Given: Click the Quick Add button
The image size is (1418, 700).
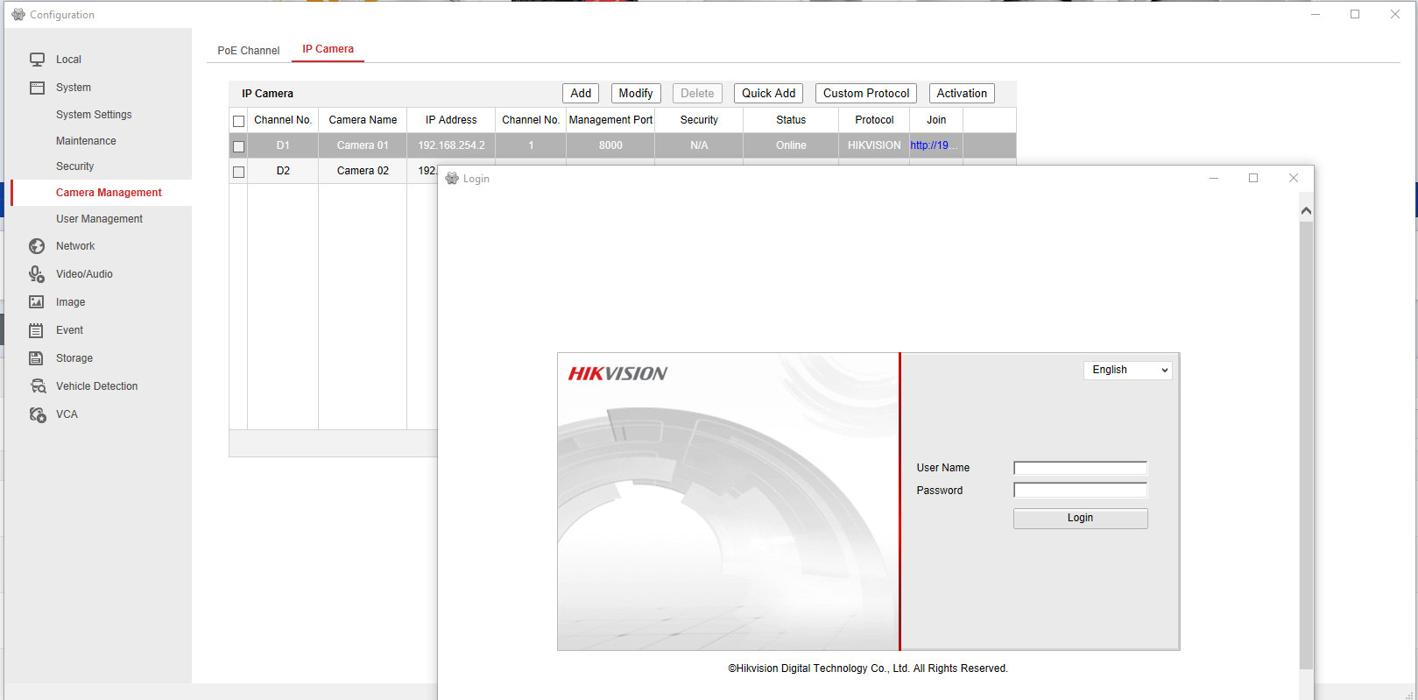Looking at the screenshot, I should [x=769, y=94].
